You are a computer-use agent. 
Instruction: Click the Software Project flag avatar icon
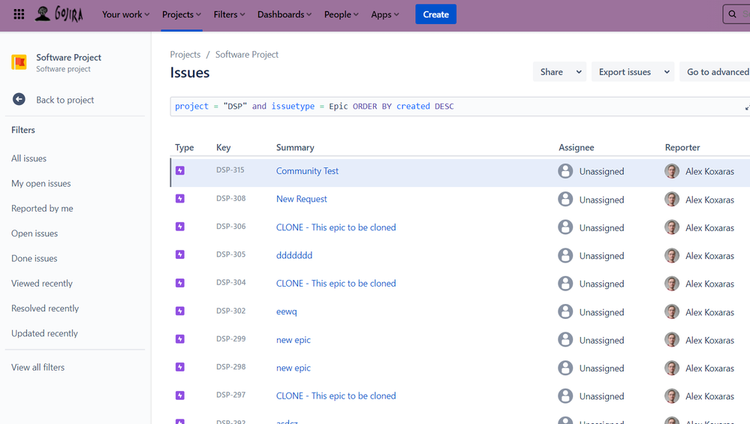click(x=20, y=62)
